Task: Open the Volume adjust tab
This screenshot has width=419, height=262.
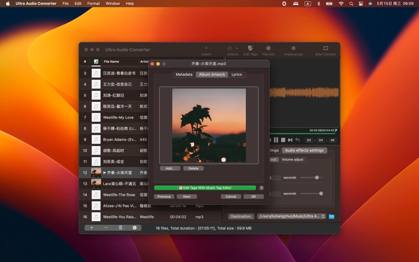Action: pos(292,160)
